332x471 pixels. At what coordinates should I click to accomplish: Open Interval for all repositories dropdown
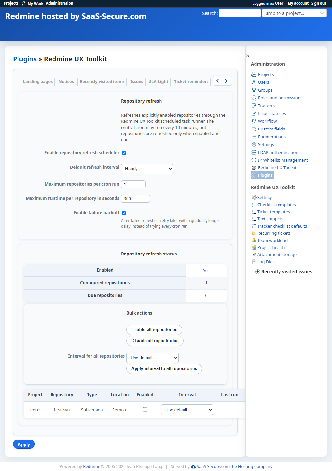[152, 358]
